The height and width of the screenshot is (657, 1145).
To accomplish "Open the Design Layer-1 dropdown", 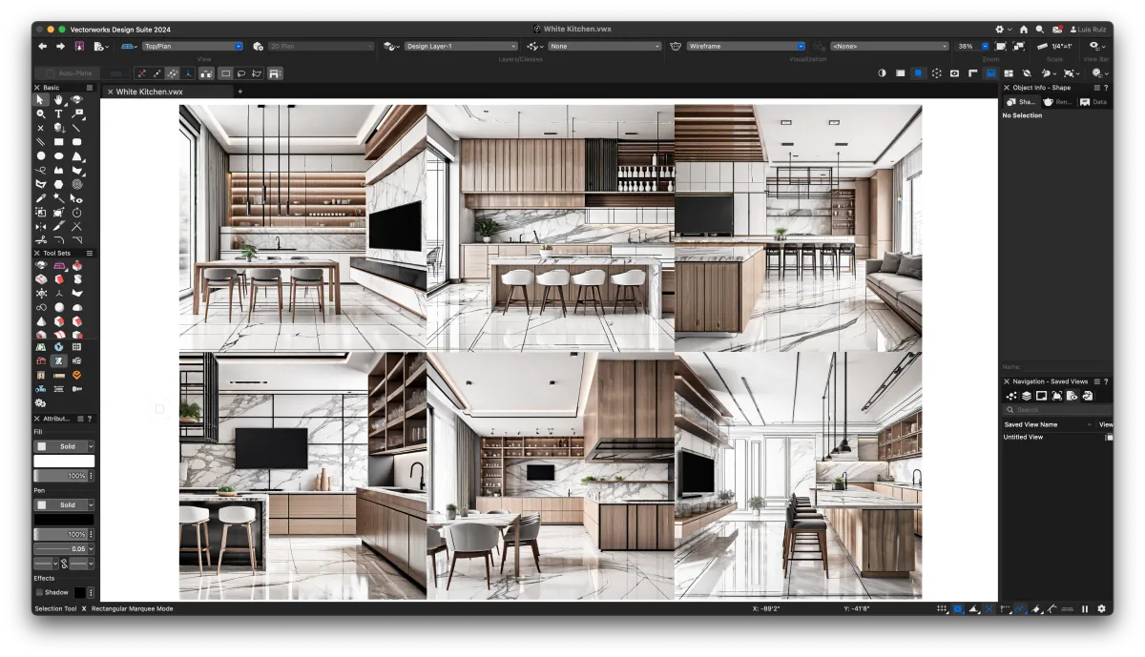I will click(x=460, y=46).
